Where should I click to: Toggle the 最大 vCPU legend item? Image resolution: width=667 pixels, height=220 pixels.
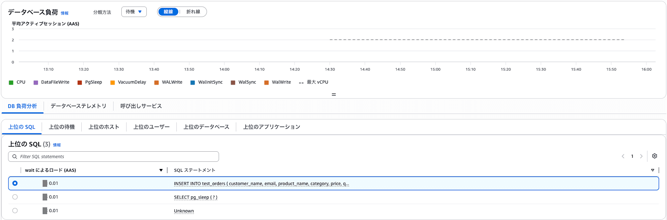pos(313,82)
